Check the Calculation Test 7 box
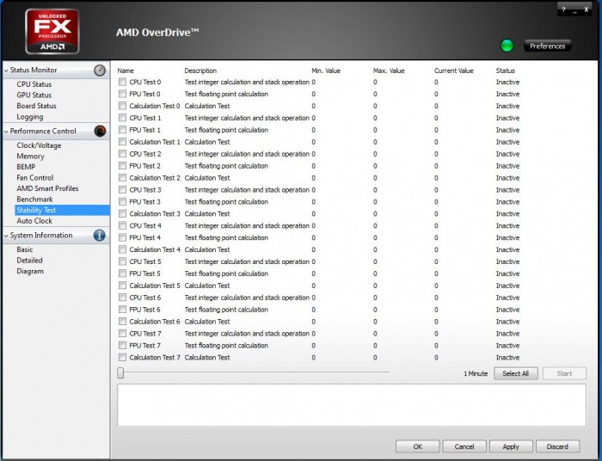The width and height of the screenshot is (602, 461). click(122, 357)
